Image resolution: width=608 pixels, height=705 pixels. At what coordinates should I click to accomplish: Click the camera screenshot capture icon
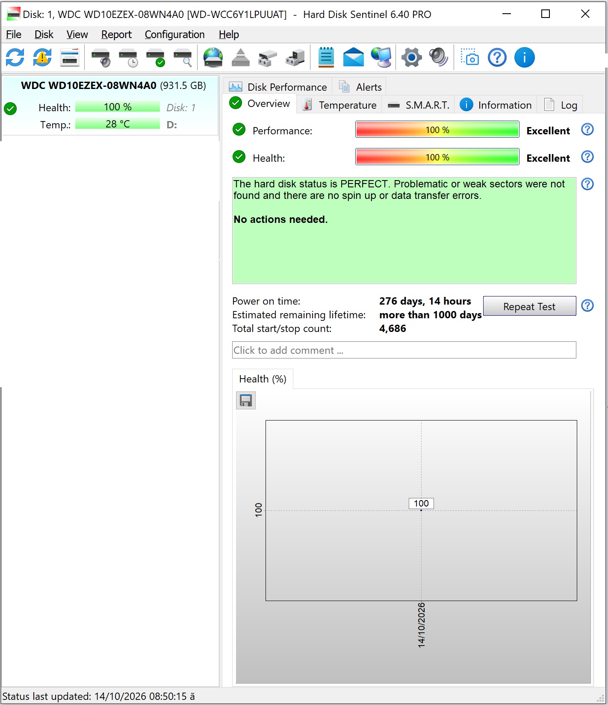(469, 57)
